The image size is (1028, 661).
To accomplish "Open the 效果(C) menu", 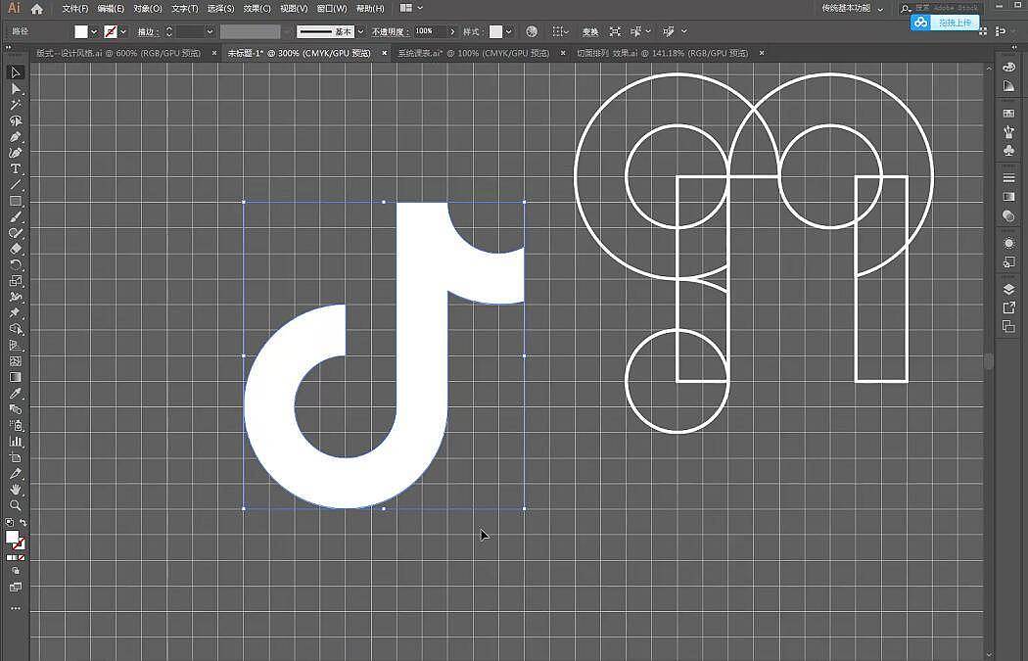I will pyautogui.click(x=257, y=9).
